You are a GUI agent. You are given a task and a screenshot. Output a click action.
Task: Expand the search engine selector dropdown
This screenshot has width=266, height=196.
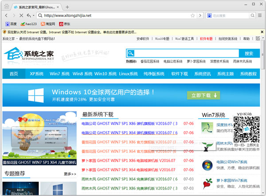[x=209, y=15]
